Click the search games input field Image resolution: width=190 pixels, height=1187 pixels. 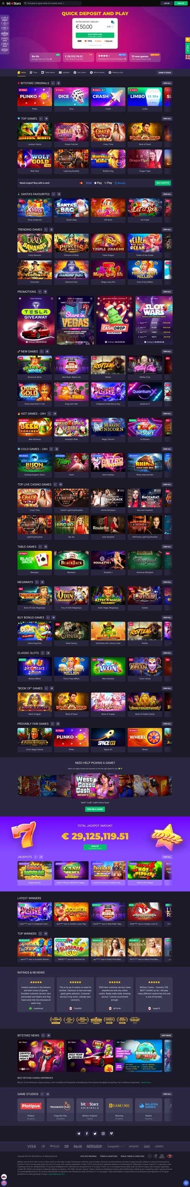pyautogui.click(x=52, y=3)
